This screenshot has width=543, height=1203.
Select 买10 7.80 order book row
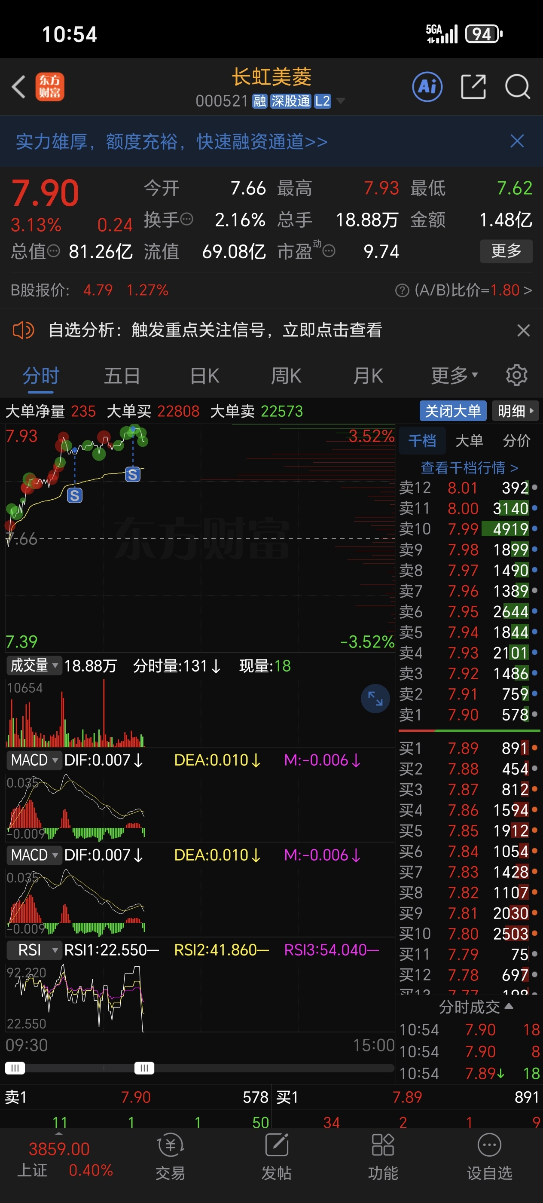pyautogui.click(x=469, y=934)
